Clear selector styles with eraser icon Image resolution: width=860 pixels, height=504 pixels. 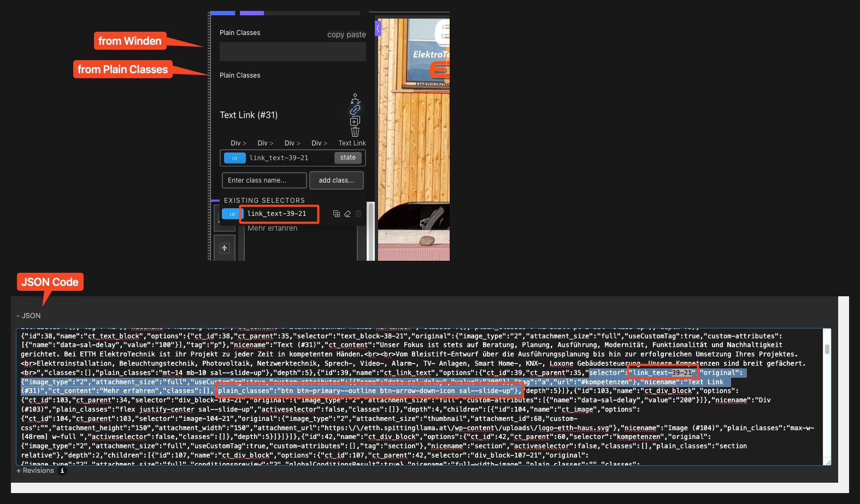pos(347,214)
